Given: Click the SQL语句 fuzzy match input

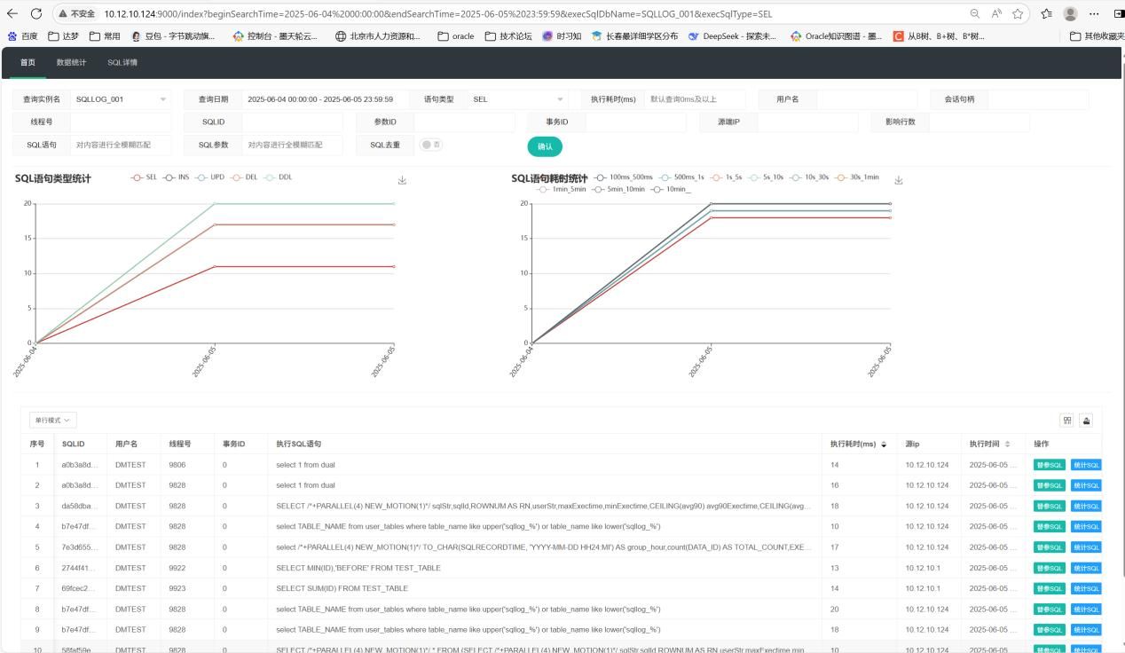Looking at the screenshot, I should [121, 145].
